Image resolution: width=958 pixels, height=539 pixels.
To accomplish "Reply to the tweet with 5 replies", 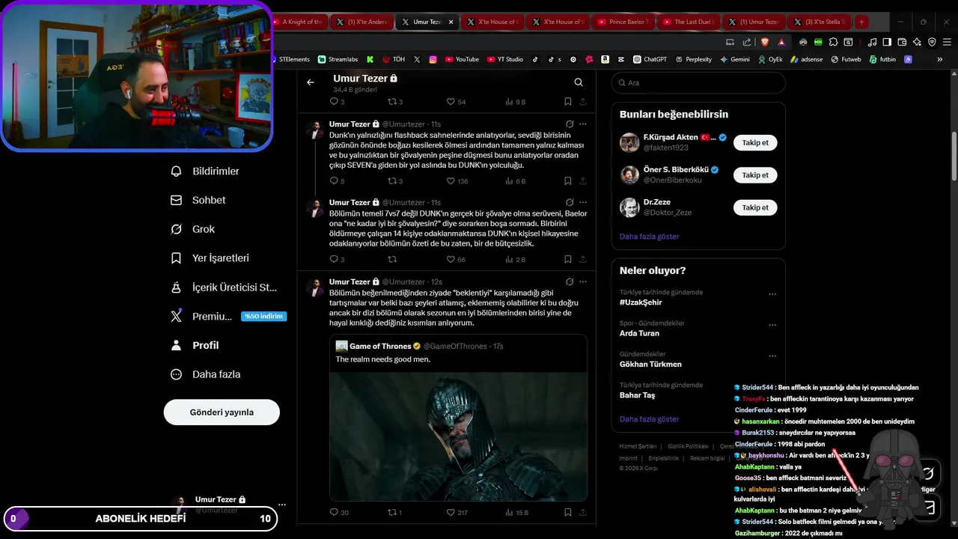I will tap(337, 181).
